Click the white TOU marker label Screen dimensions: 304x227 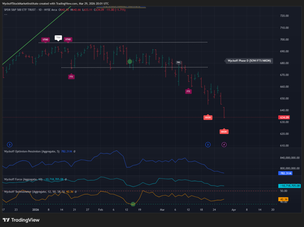(x=58, y=38)
